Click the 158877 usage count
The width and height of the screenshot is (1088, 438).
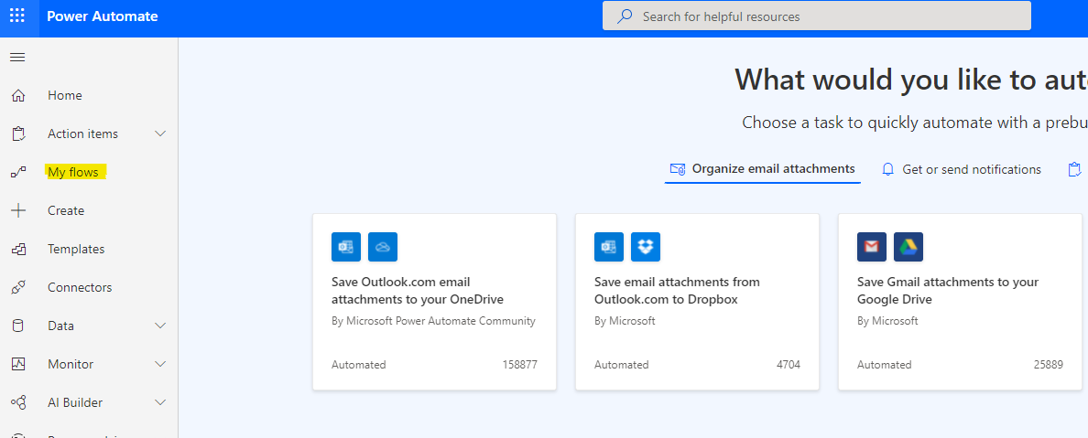tap(519, 365)
